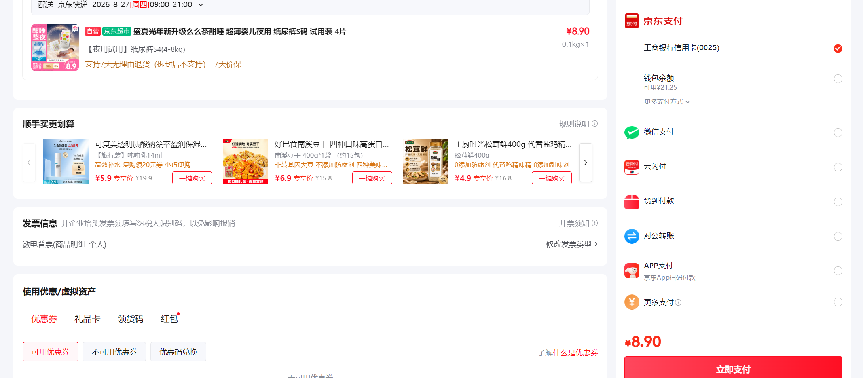This screenshot has width=863, height=378.
Task: Switch to the 红包 tab
Action: [x=169, y=319]
